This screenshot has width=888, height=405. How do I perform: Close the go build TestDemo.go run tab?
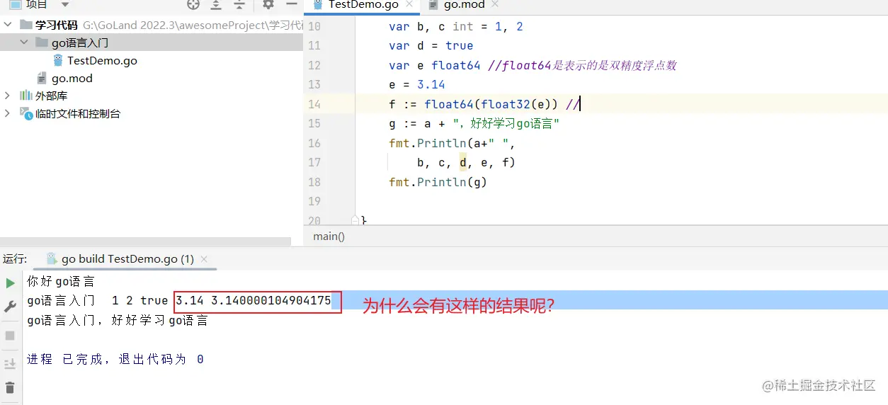(x=204, y=259)
